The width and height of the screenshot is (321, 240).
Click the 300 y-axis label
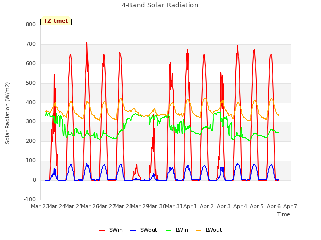[x=31, y=122]
